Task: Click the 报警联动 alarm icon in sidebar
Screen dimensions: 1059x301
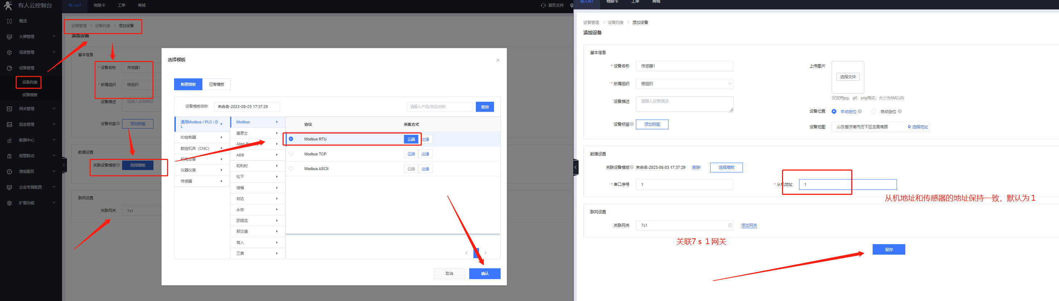Action: [9, 156]
